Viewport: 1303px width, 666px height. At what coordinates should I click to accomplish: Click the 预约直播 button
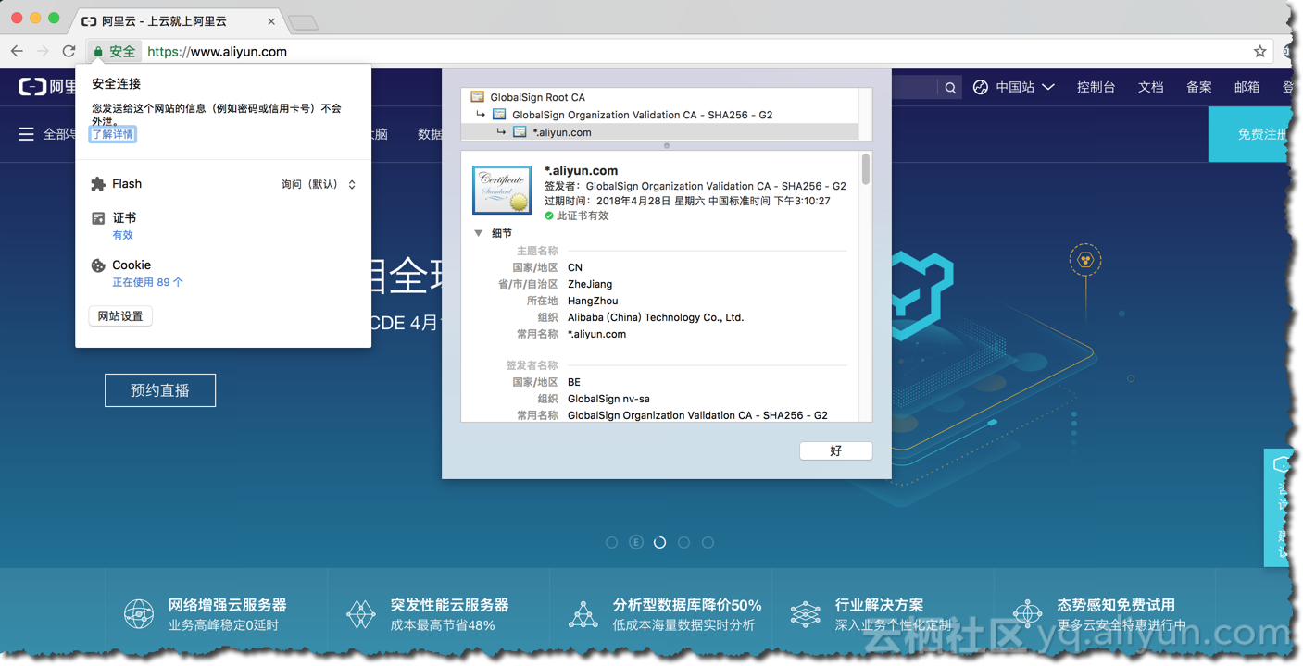(160, 390)
